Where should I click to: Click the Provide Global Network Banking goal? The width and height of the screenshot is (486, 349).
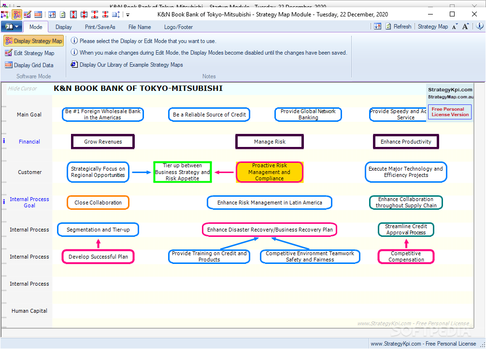point(308,115)
